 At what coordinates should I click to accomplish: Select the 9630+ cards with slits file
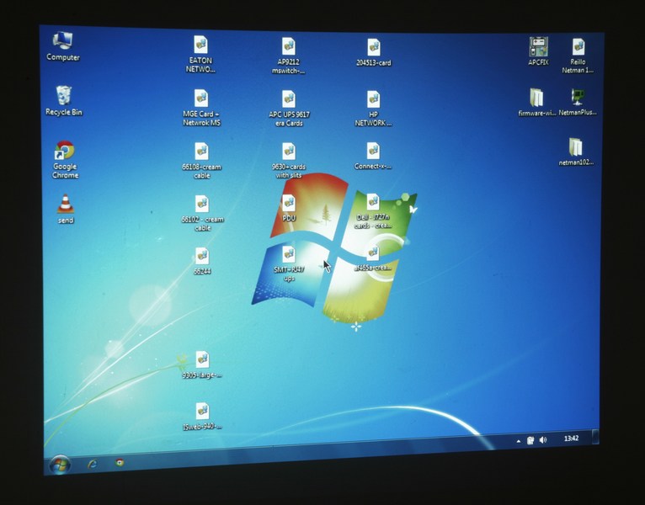click(x=289, y=161)
